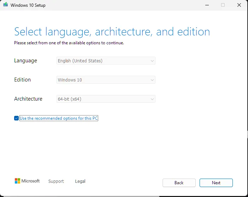The width and height of the screenshot is (248, 197).
Task: Click Next to continue setup
Action: click(216, 183)
